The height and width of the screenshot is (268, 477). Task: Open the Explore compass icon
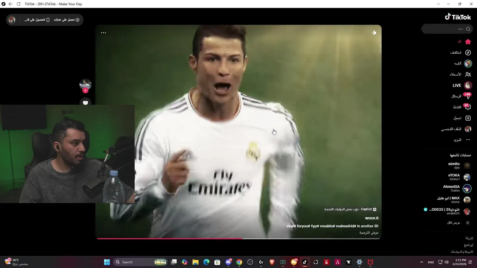coord(468,52)
